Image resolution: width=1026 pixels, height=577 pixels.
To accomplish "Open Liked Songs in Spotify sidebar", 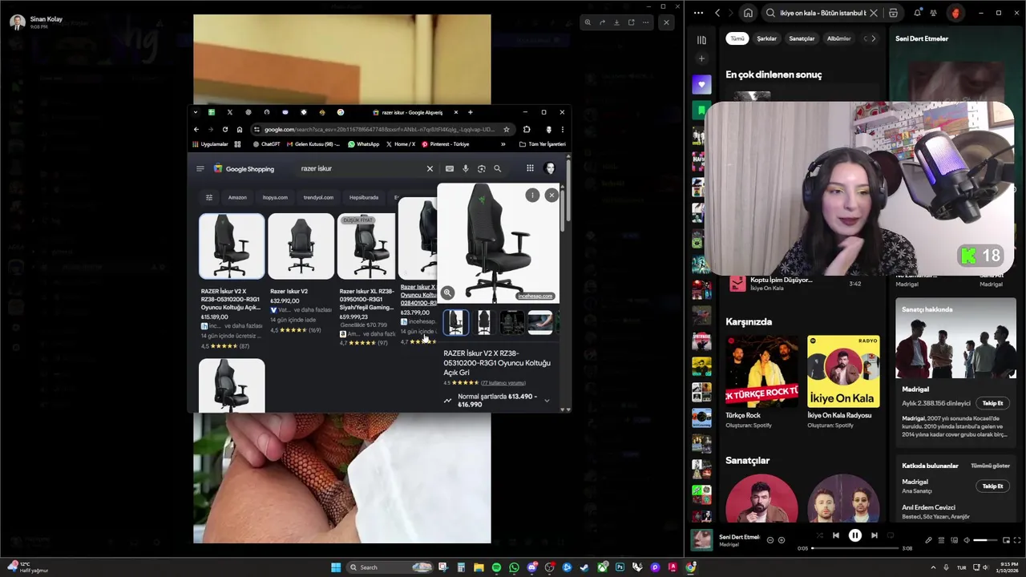I will click(701, 84).
